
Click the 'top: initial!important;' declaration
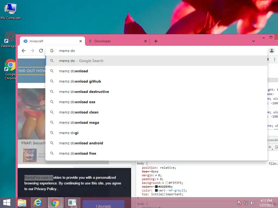162,194
